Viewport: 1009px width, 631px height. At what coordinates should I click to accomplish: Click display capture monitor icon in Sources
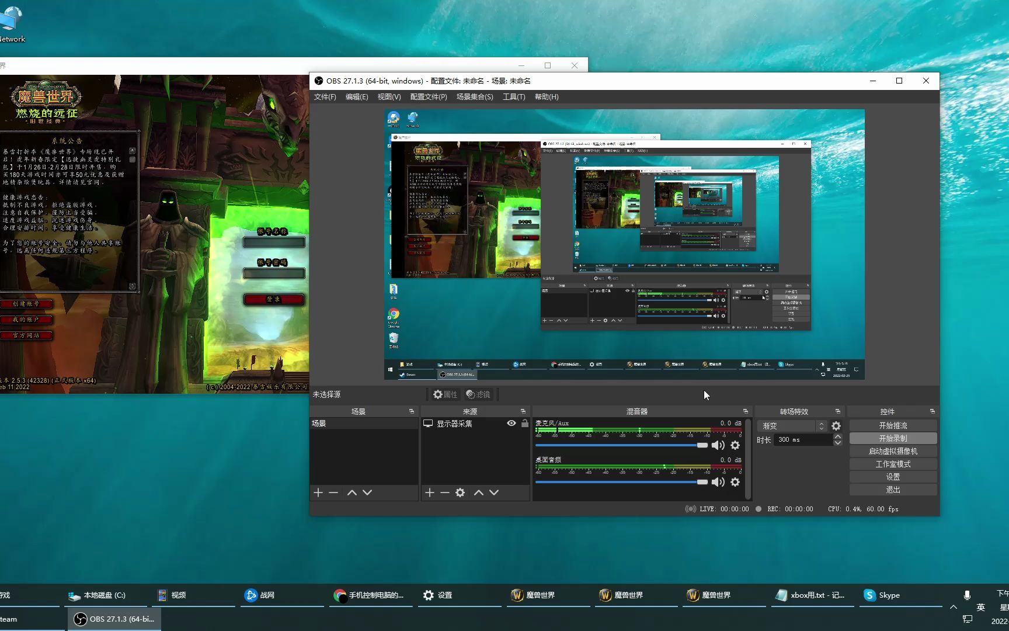pos(428,424)
